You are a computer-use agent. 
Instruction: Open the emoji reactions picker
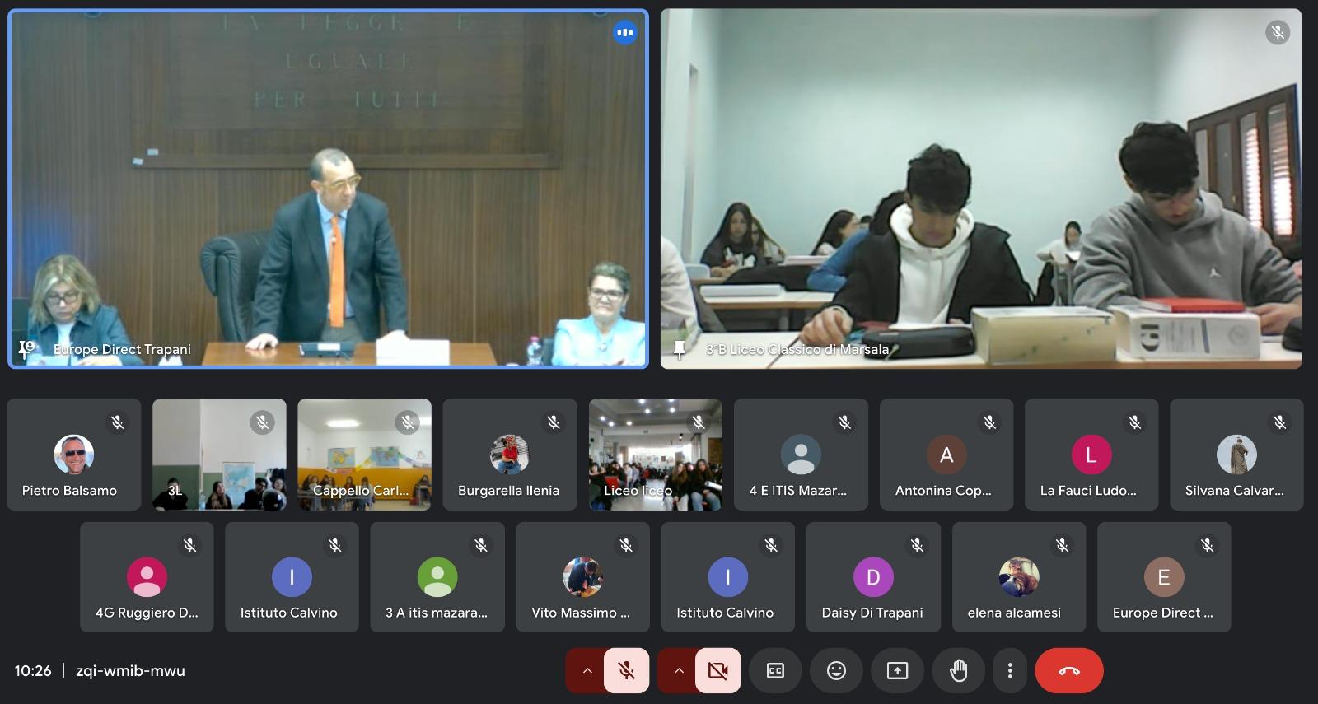(836, 670)
